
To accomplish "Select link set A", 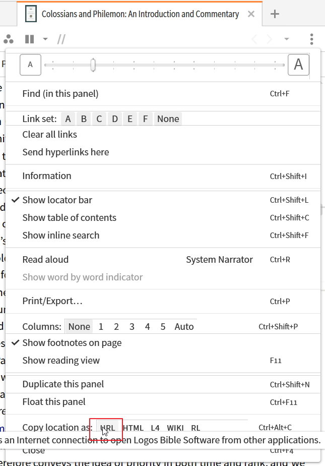I will coord(68,119).
